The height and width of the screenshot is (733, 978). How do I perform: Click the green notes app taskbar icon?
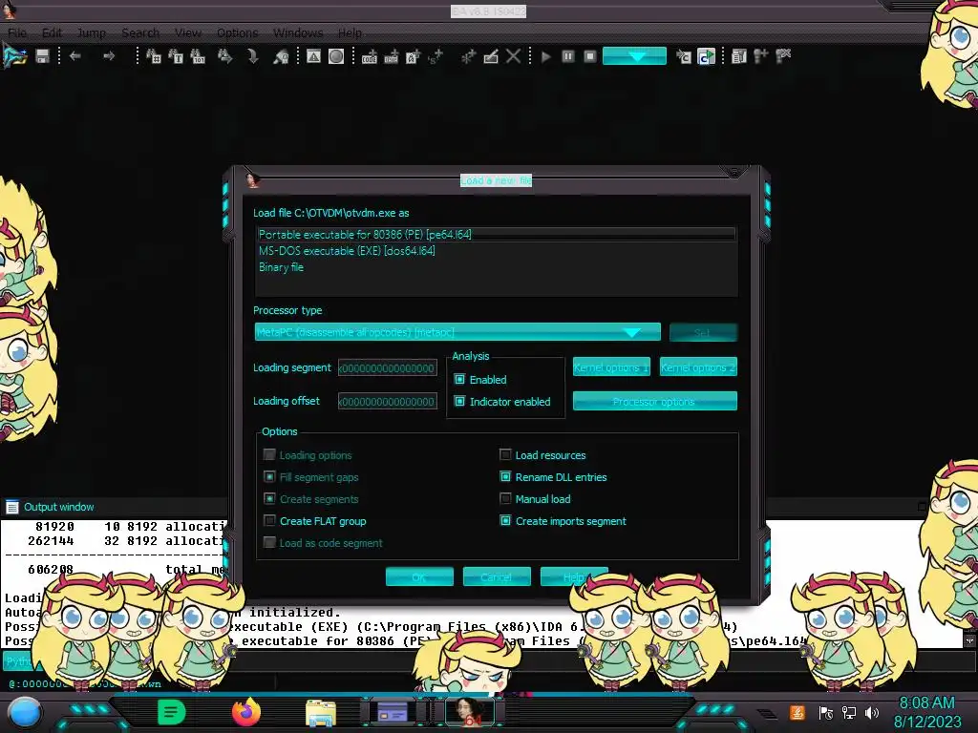172,712
